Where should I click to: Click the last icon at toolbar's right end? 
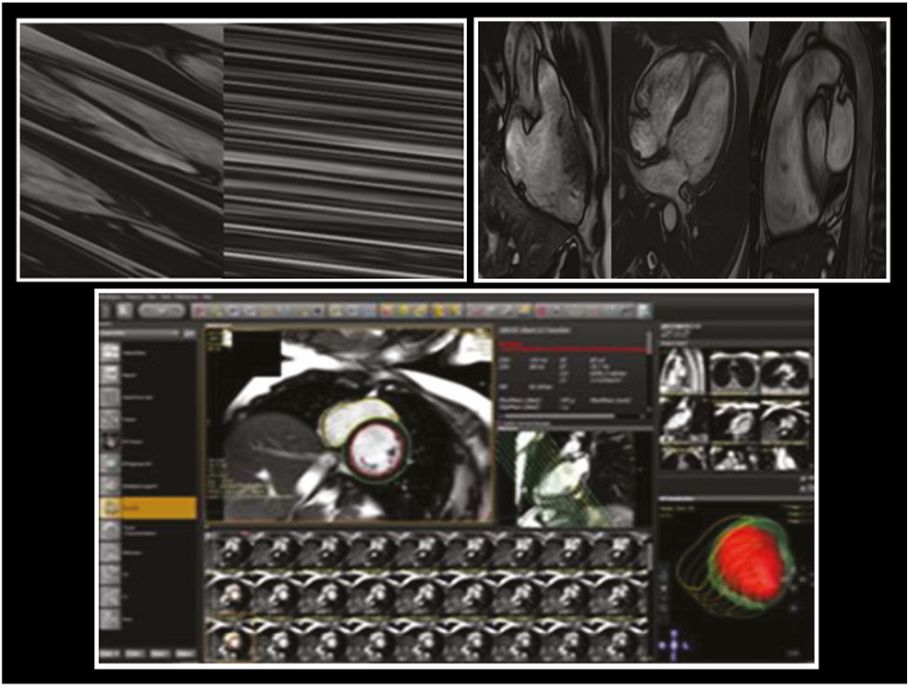coord(644,312)
